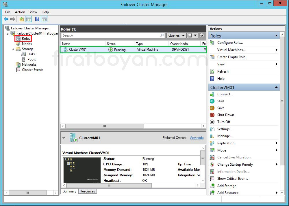Click the Move action icon

tap(212, 150)
